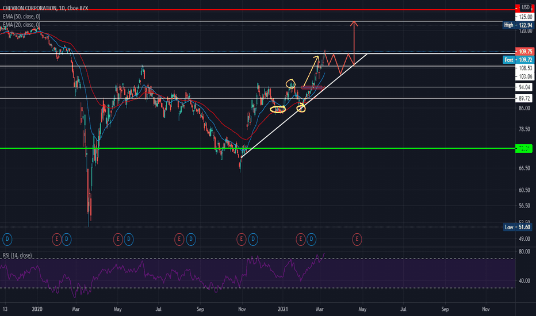
Task: Click the final Nov label on the time axis
Action: (486, 309)
